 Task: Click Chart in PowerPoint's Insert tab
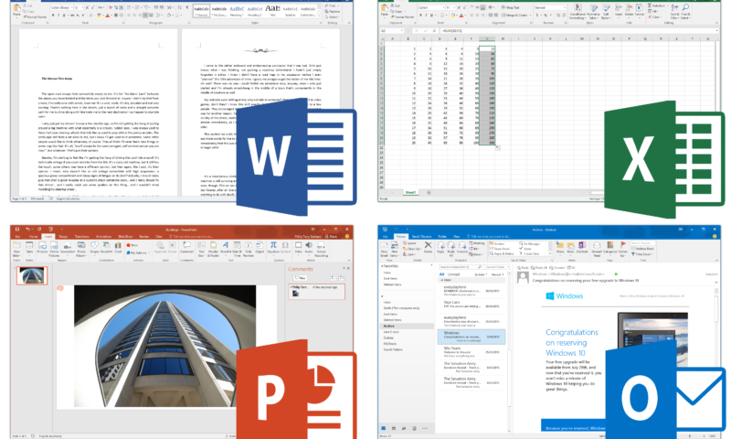pyautogui.click(x=118, y=248)
